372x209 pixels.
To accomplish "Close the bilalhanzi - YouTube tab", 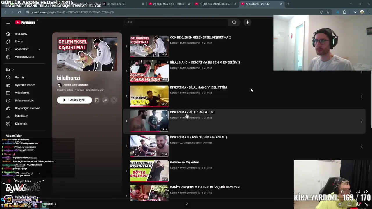I will pos(281,4).
